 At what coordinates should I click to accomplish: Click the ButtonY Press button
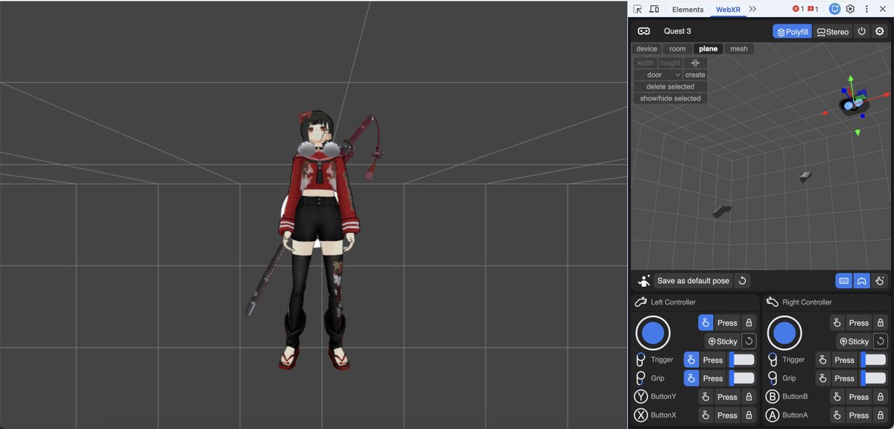coord(727,397)
